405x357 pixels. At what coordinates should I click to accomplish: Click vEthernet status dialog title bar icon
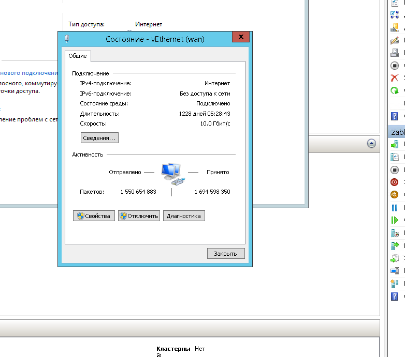coord(67,39)
